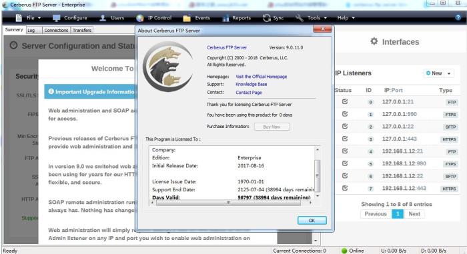Click license list scroll up arrow

pyautogui.click(x=318, y=149)
